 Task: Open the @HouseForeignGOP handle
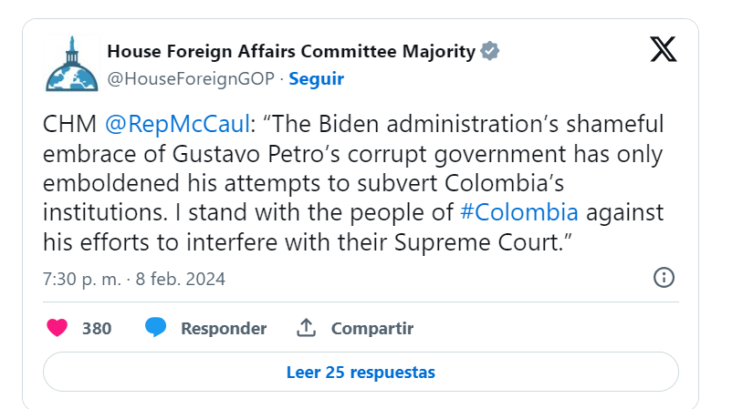(191, 78)
